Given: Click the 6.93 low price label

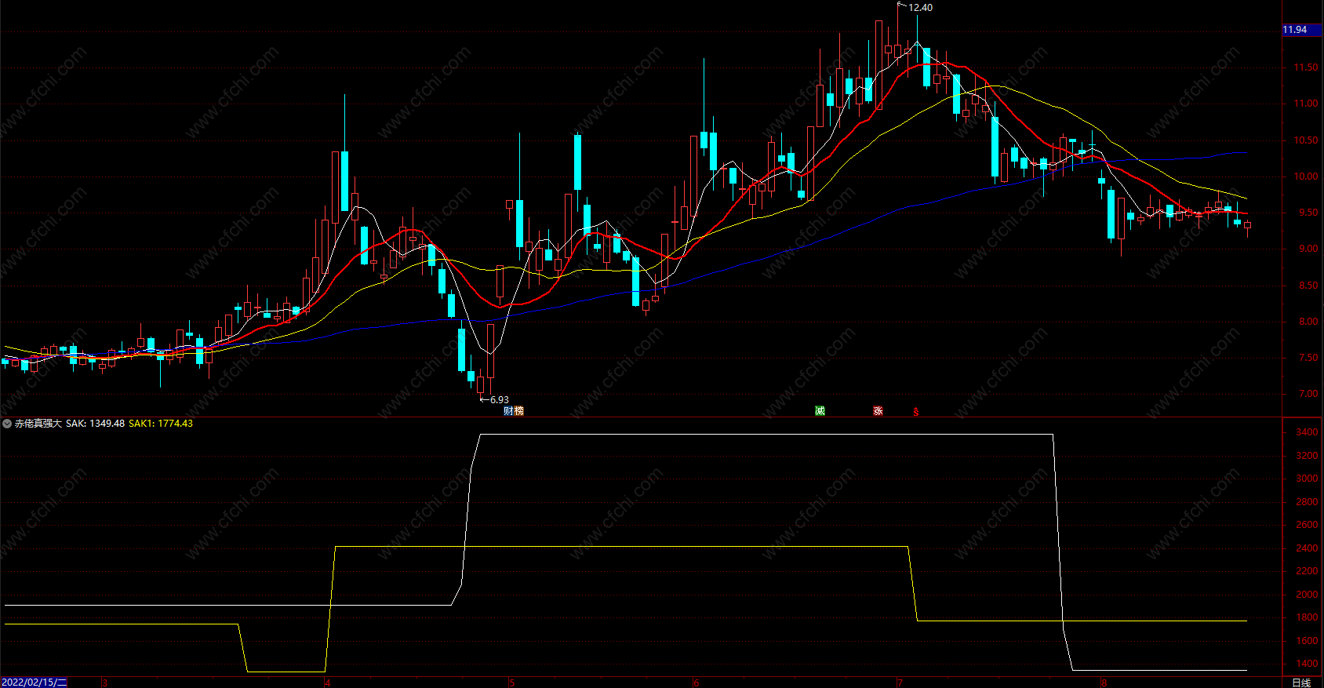Looking at the screenshot, I should [499, 400].
